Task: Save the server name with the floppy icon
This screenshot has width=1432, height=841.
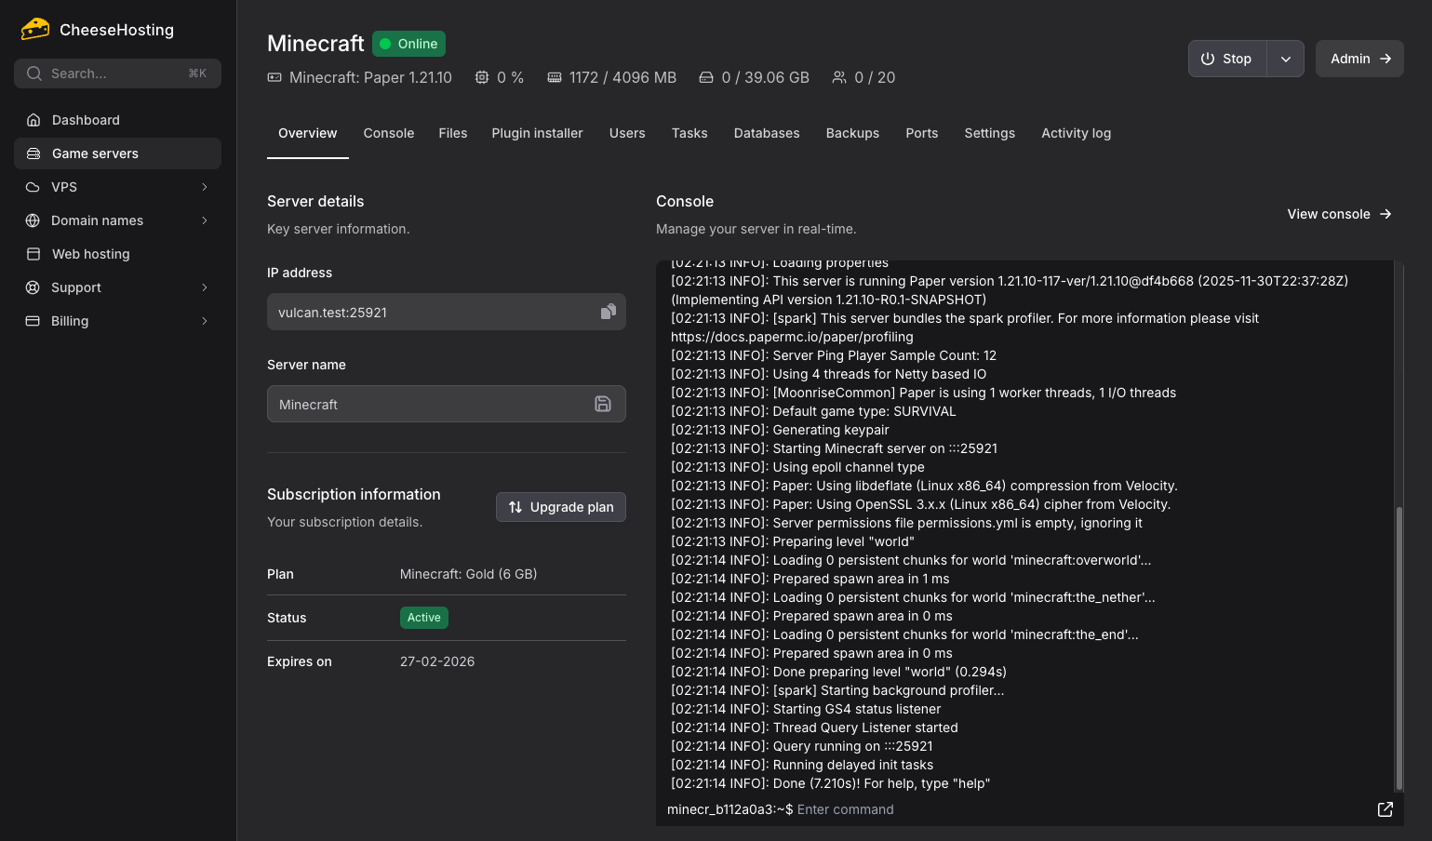Action: click(603, 404)
